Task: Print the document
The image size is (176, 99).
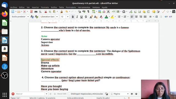Action: pyautogui.click(x=36, y=12)
